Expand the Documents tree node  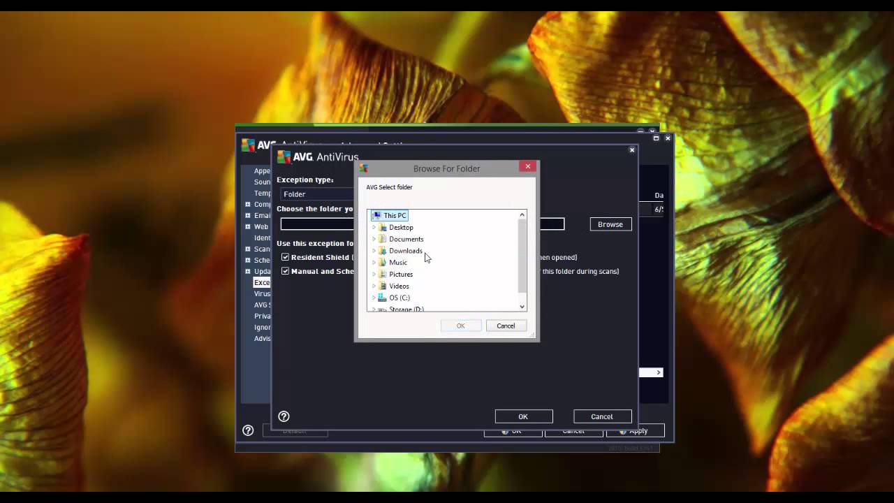click(374, 239)
